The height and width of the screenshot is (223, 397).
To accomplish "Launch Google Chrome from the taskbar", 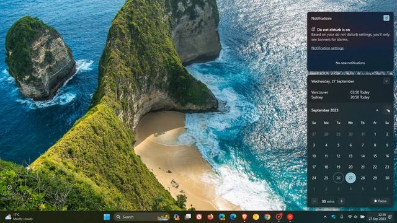I will pyautogui.click(x=267, y=217).
